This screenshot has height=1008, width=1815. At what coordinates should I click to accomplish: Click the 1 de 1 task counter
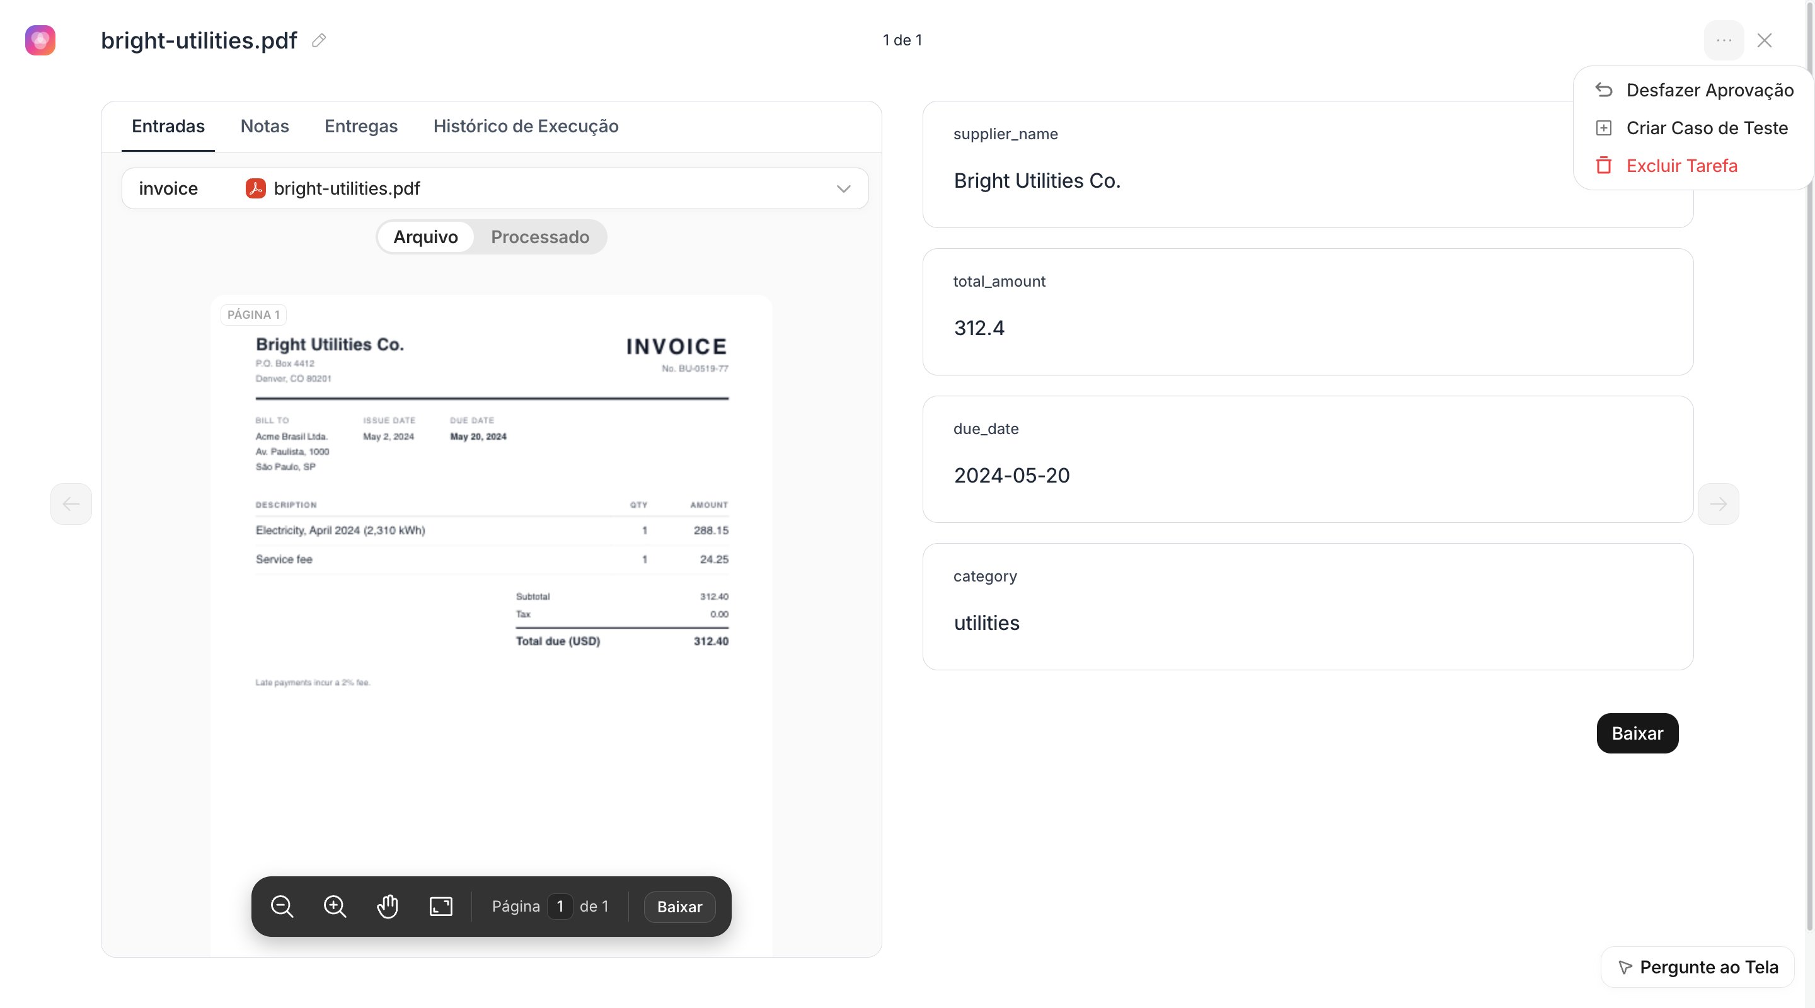[x=902, y=40]
